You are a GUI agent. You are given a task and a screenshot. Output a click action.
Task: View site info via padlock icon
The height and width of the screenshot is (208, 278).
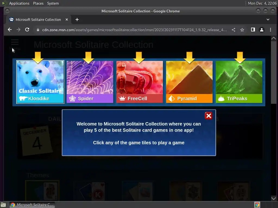point(38,30)
